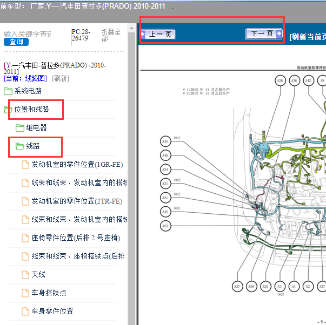Click the PC.28-26479 text
Viewport: 326px width, 325px height.
[x=81, y=35]
